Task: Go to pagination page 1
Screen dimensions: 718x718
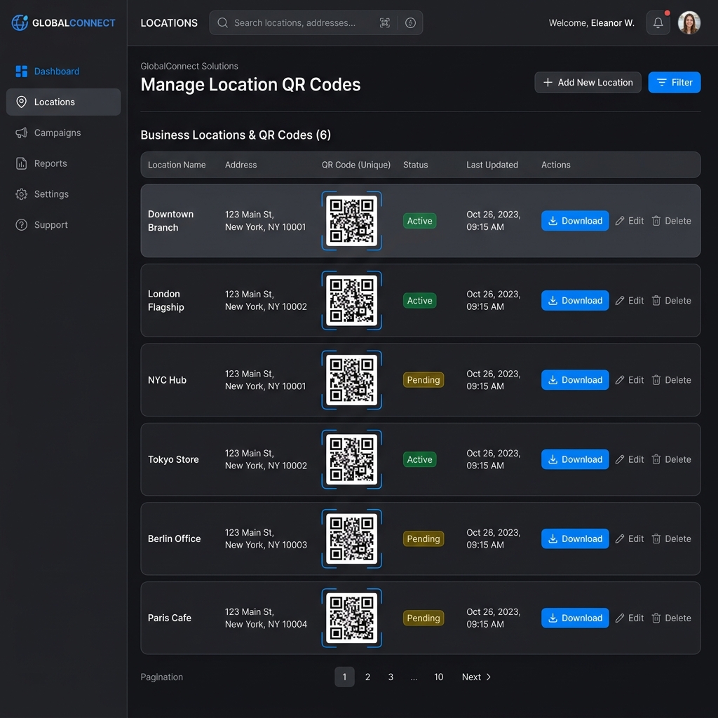Action: point(344,677)
